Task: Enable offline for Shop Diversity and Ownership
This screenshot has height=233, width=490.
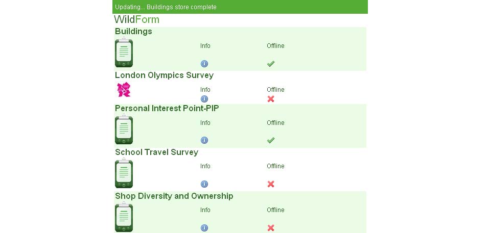Action: (x=271, y=228)
